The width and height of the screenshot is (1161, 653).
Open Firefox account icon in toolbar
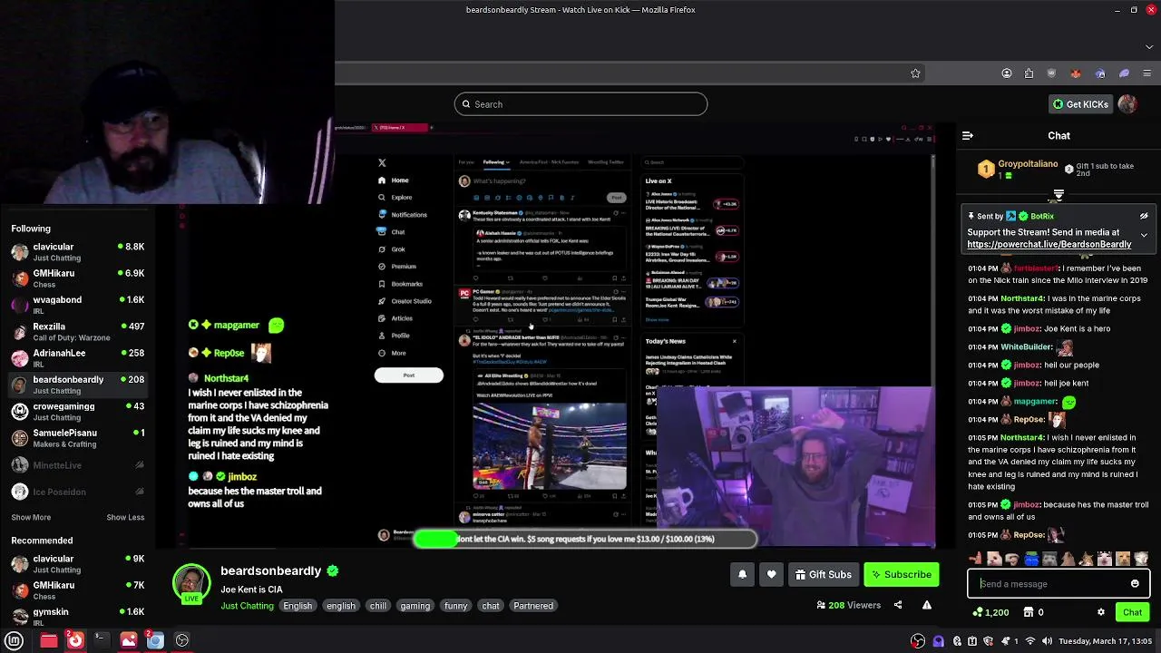click(x=1007, y=73)
